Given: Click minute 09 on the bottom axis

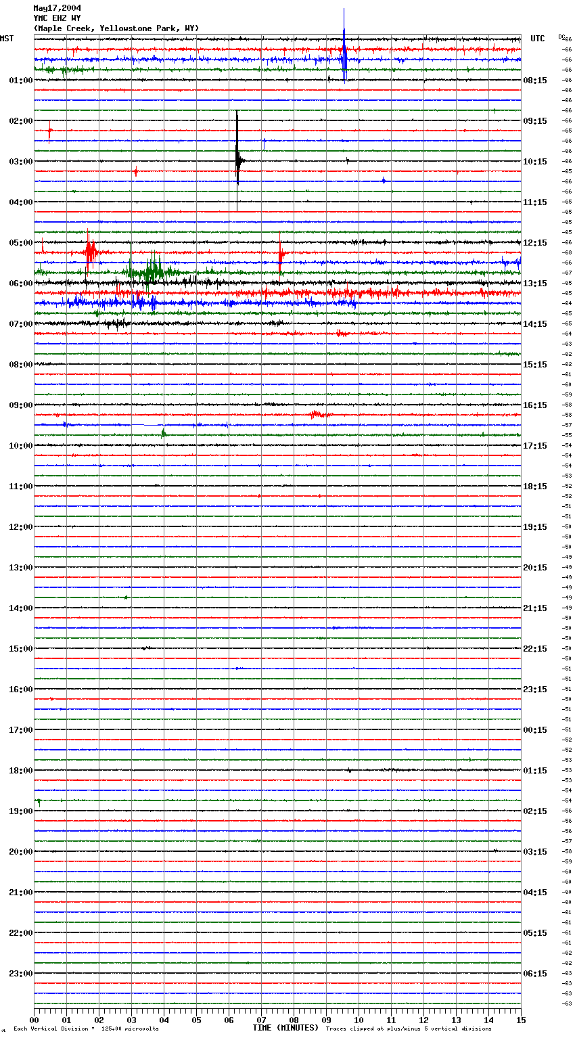Looking at the screenshot, I should pyautogui.click(x=326, y=1020).
